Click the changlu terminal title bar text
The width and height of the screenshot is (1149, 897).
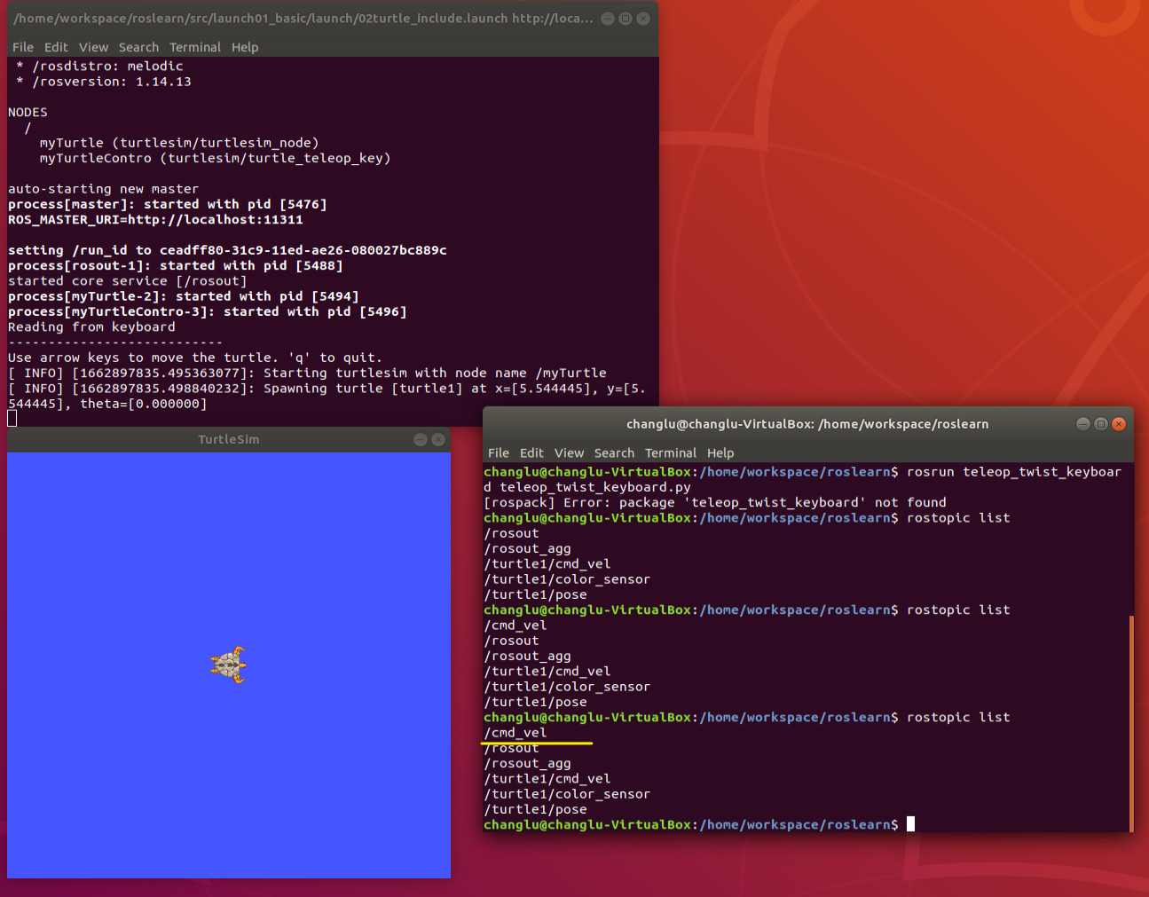tap(807, 424)
